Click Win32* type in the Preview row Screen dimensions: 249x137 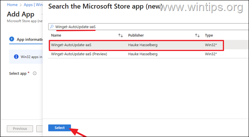click(x=211, y=54)
